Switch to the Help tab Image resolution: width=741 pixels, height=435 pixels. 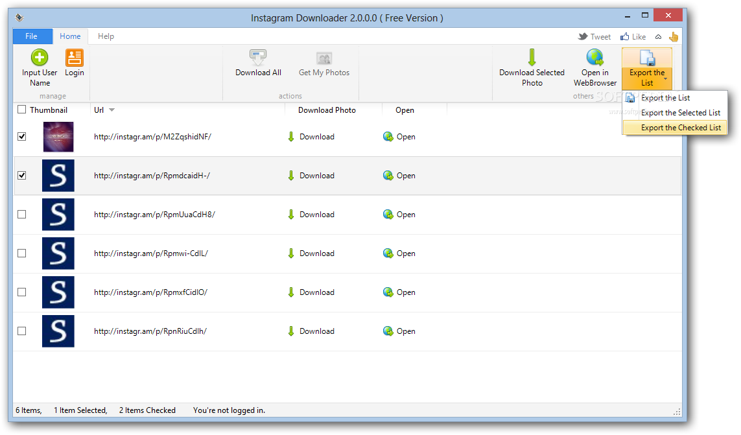[106, 36]
